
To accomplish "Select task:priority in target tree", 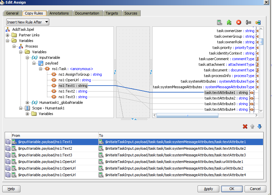I will (x=233, y=48).
